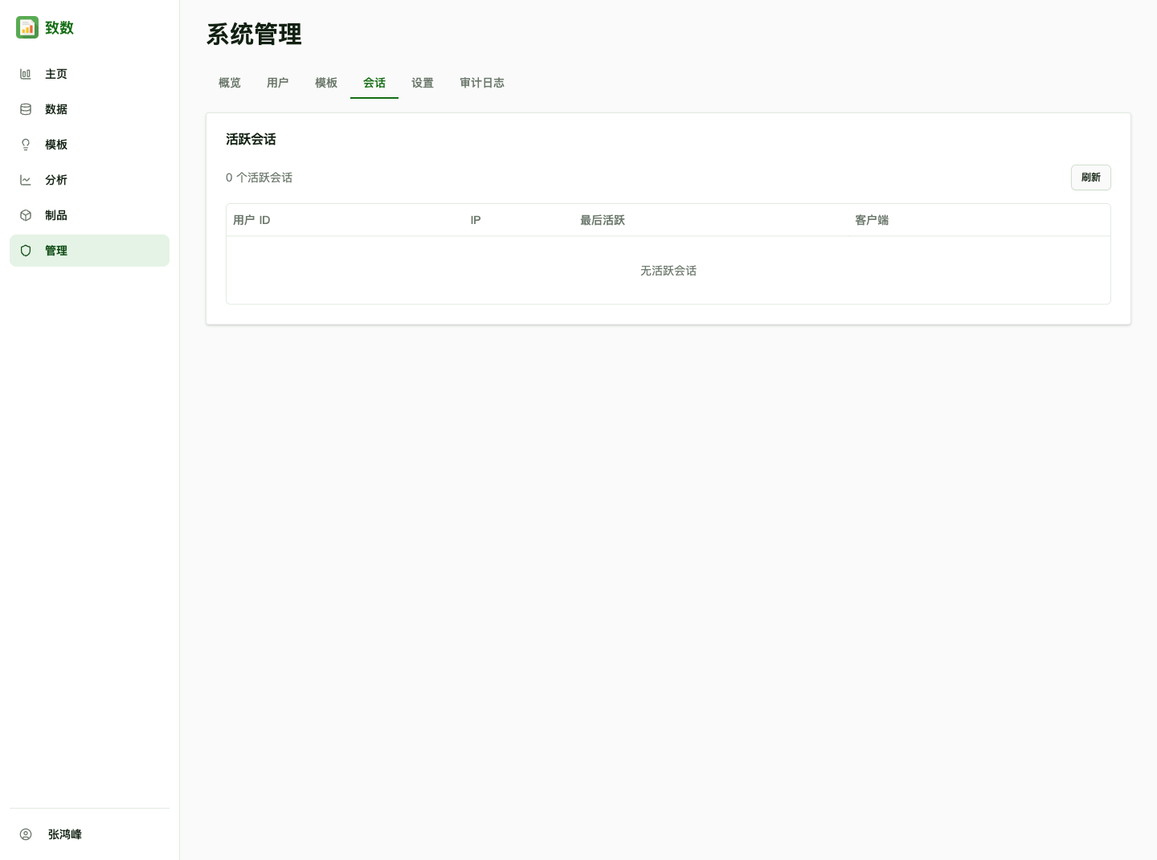Click the 分析 line chart icon

click(x=26, y=180)
